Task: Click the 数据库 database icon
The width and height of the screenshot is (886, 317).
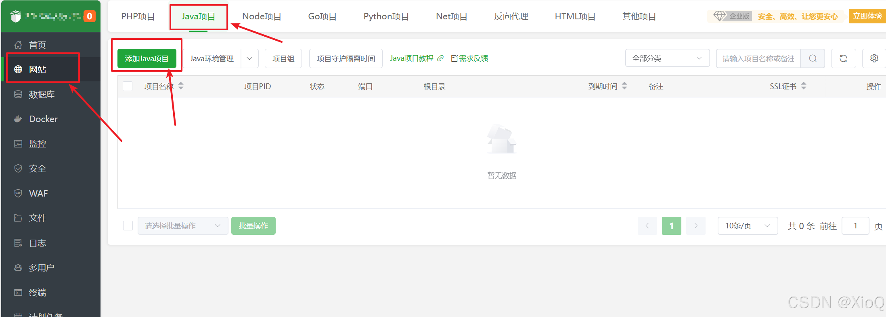Action: point(18,94)
